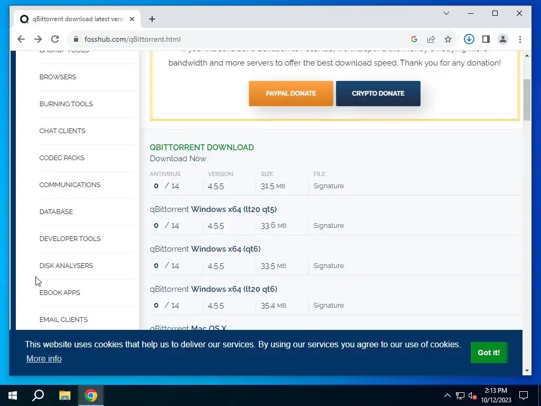The height and width of the screenshot is (406, 541).
Task: Click Signature link in the 35.4 MB row
Action: click(x=329, y=305)
